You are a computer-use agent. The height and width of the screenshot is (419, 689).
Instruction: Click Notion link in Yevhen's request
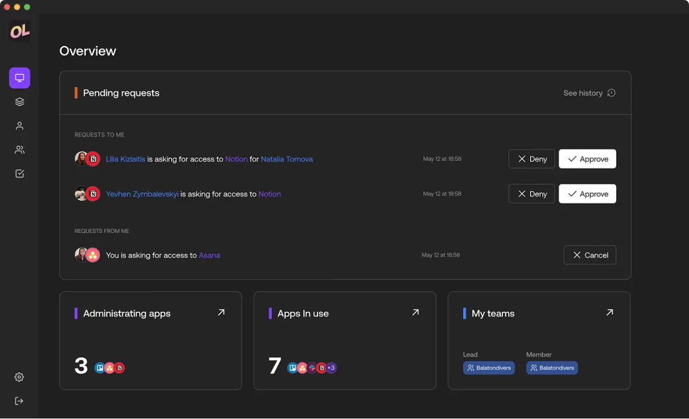270,194
